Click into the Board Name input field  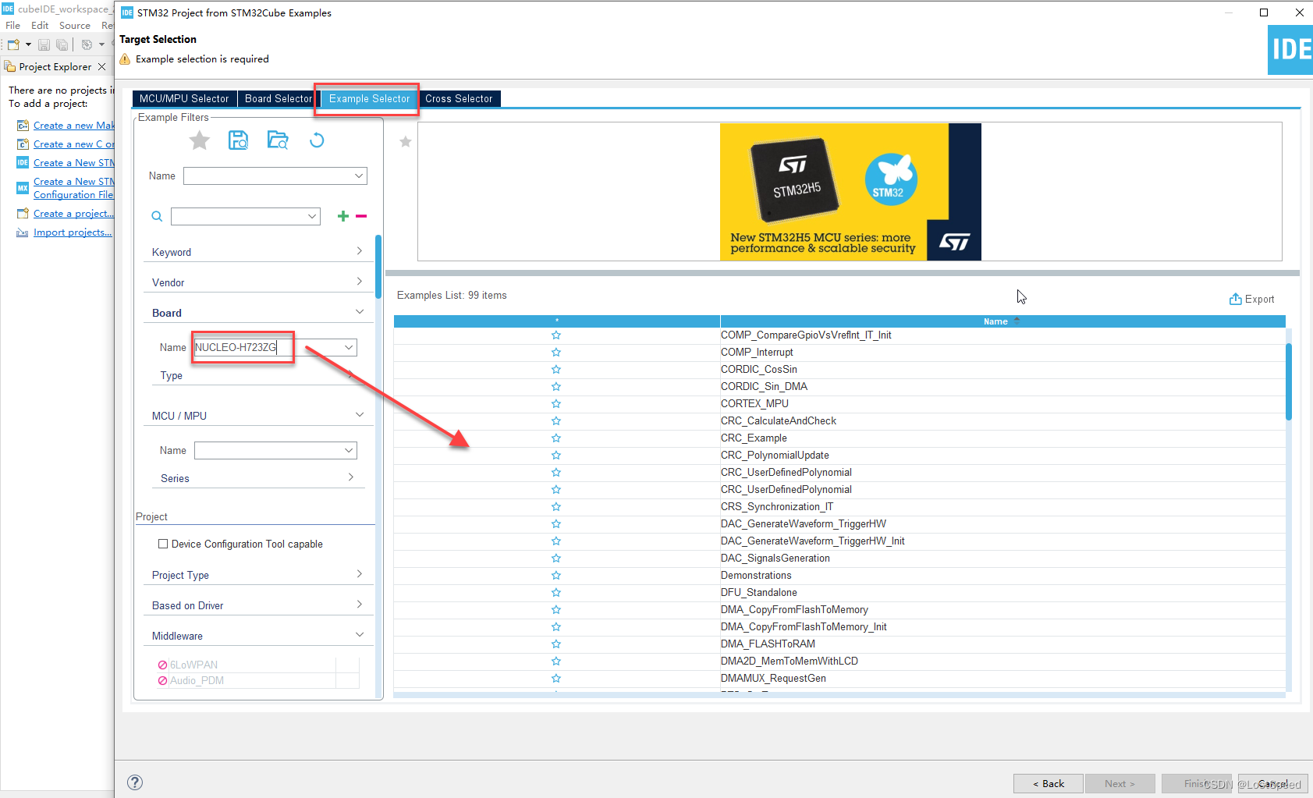pos(267,347)
